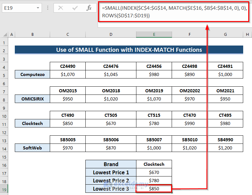
Task: Select row 16 header
Action: 4,164
